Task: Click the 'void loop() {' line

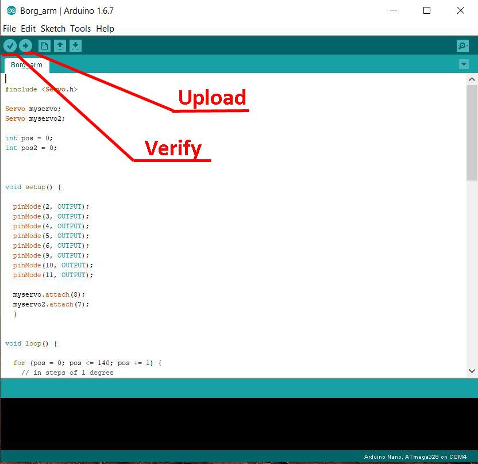Action: coord(31,343)
